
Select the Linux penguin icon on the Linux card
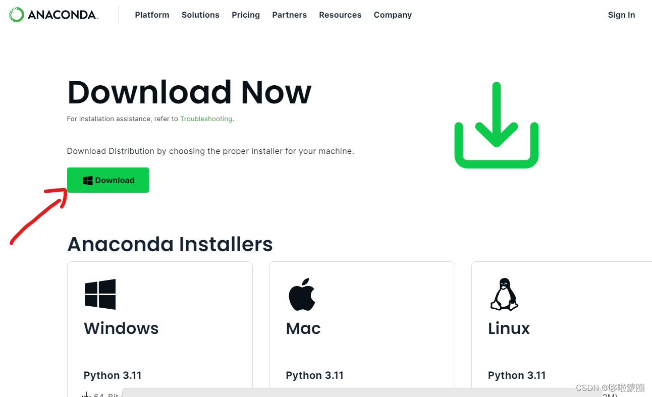click(x=504, y=294)
